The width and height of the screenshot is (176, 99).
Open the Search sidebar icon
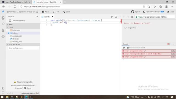point(3,24)
